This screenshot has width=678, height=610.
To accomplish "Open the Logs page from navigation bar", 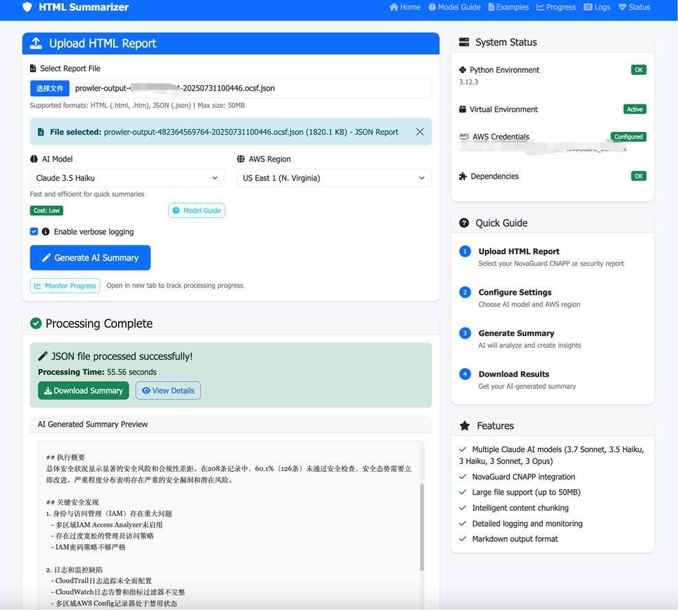I will click(x=597, y=8).
